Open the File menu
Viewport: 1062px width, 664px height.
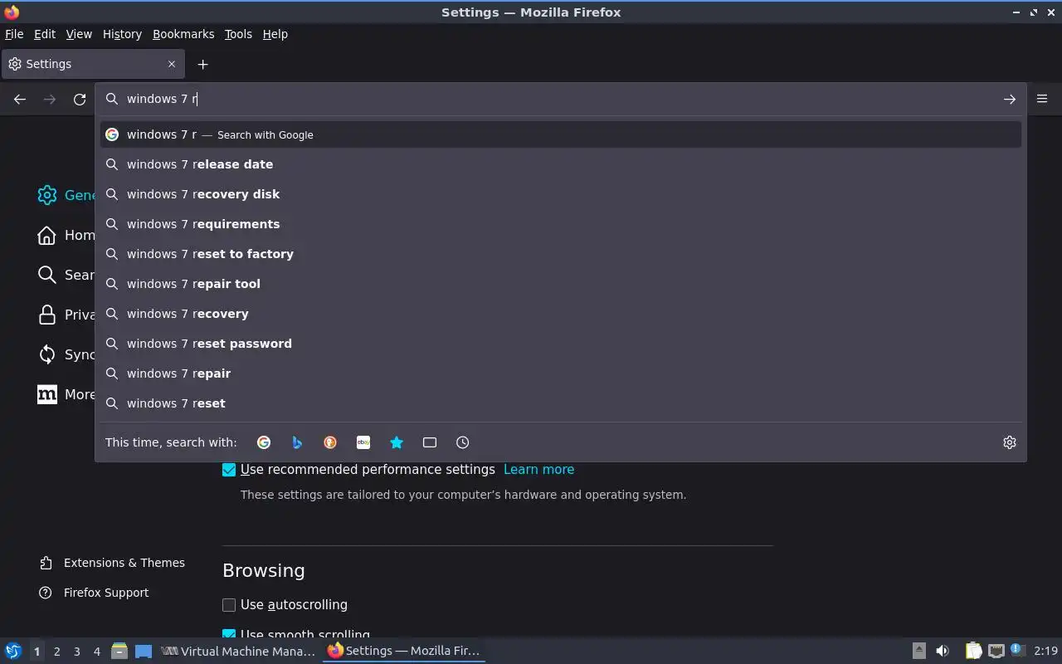14,34
